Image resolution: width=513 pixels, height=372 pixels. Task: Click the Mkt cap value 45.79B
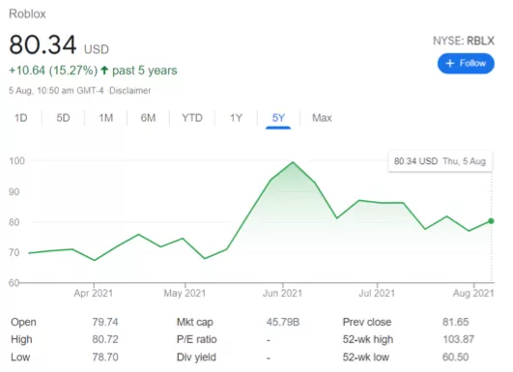pos(283,322)
